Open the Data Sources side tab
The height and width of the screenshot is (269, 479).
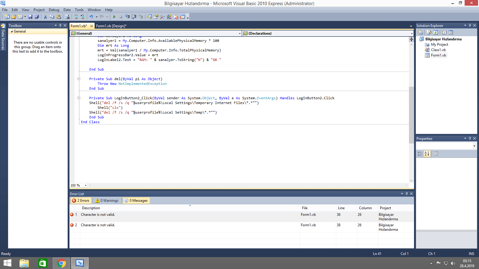coord(3,37)
